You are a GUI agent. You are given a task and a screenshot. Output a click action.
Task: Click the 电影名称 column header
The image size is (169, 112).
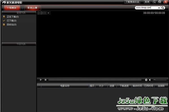[x=65, y=86]
